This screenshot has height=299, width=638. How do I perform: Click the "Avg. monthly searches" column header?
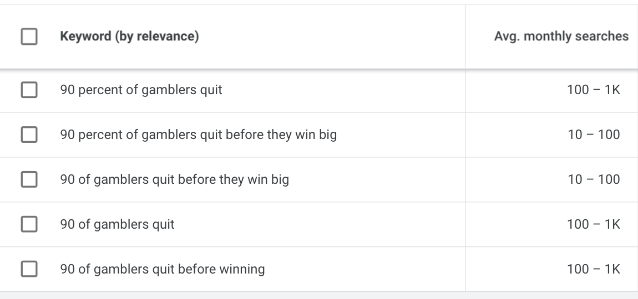561,37
